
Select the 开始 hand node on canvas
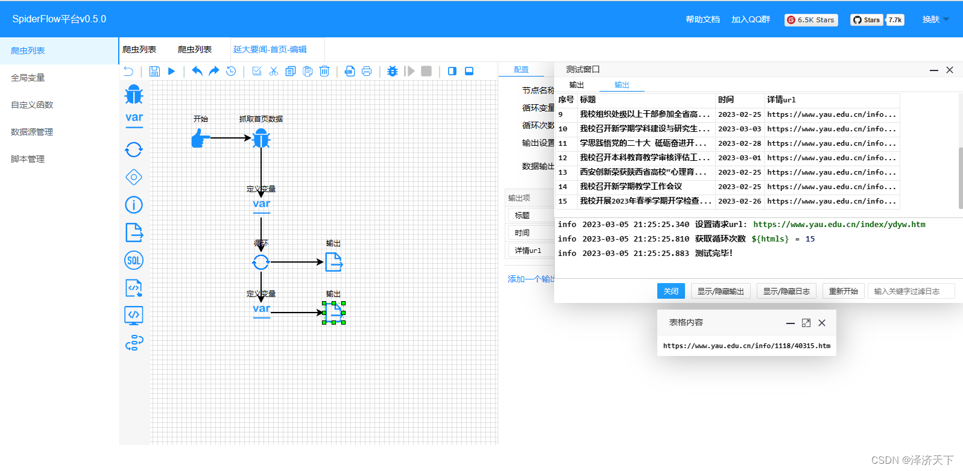click(200, 139)
